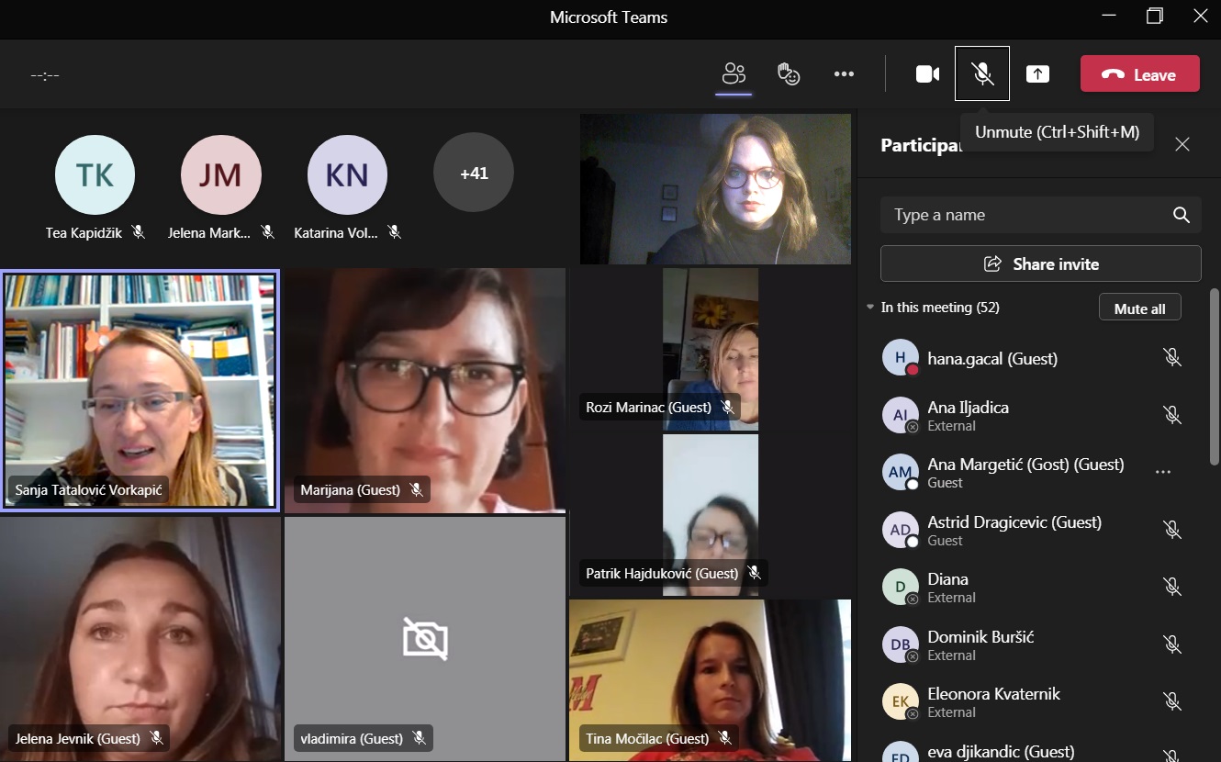Click the name eva djikandic (Guest)
Screen dimensions: 1221x762
[1001, 752]
